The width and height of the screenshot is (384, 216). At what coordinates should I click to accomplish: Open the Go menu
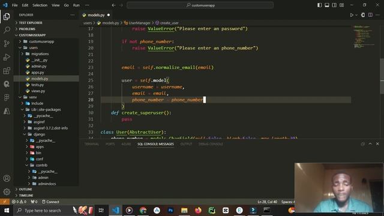coord(67,5)
